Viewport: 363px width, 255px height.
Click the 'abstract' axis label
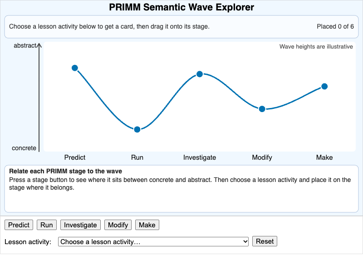click(25, 45)
